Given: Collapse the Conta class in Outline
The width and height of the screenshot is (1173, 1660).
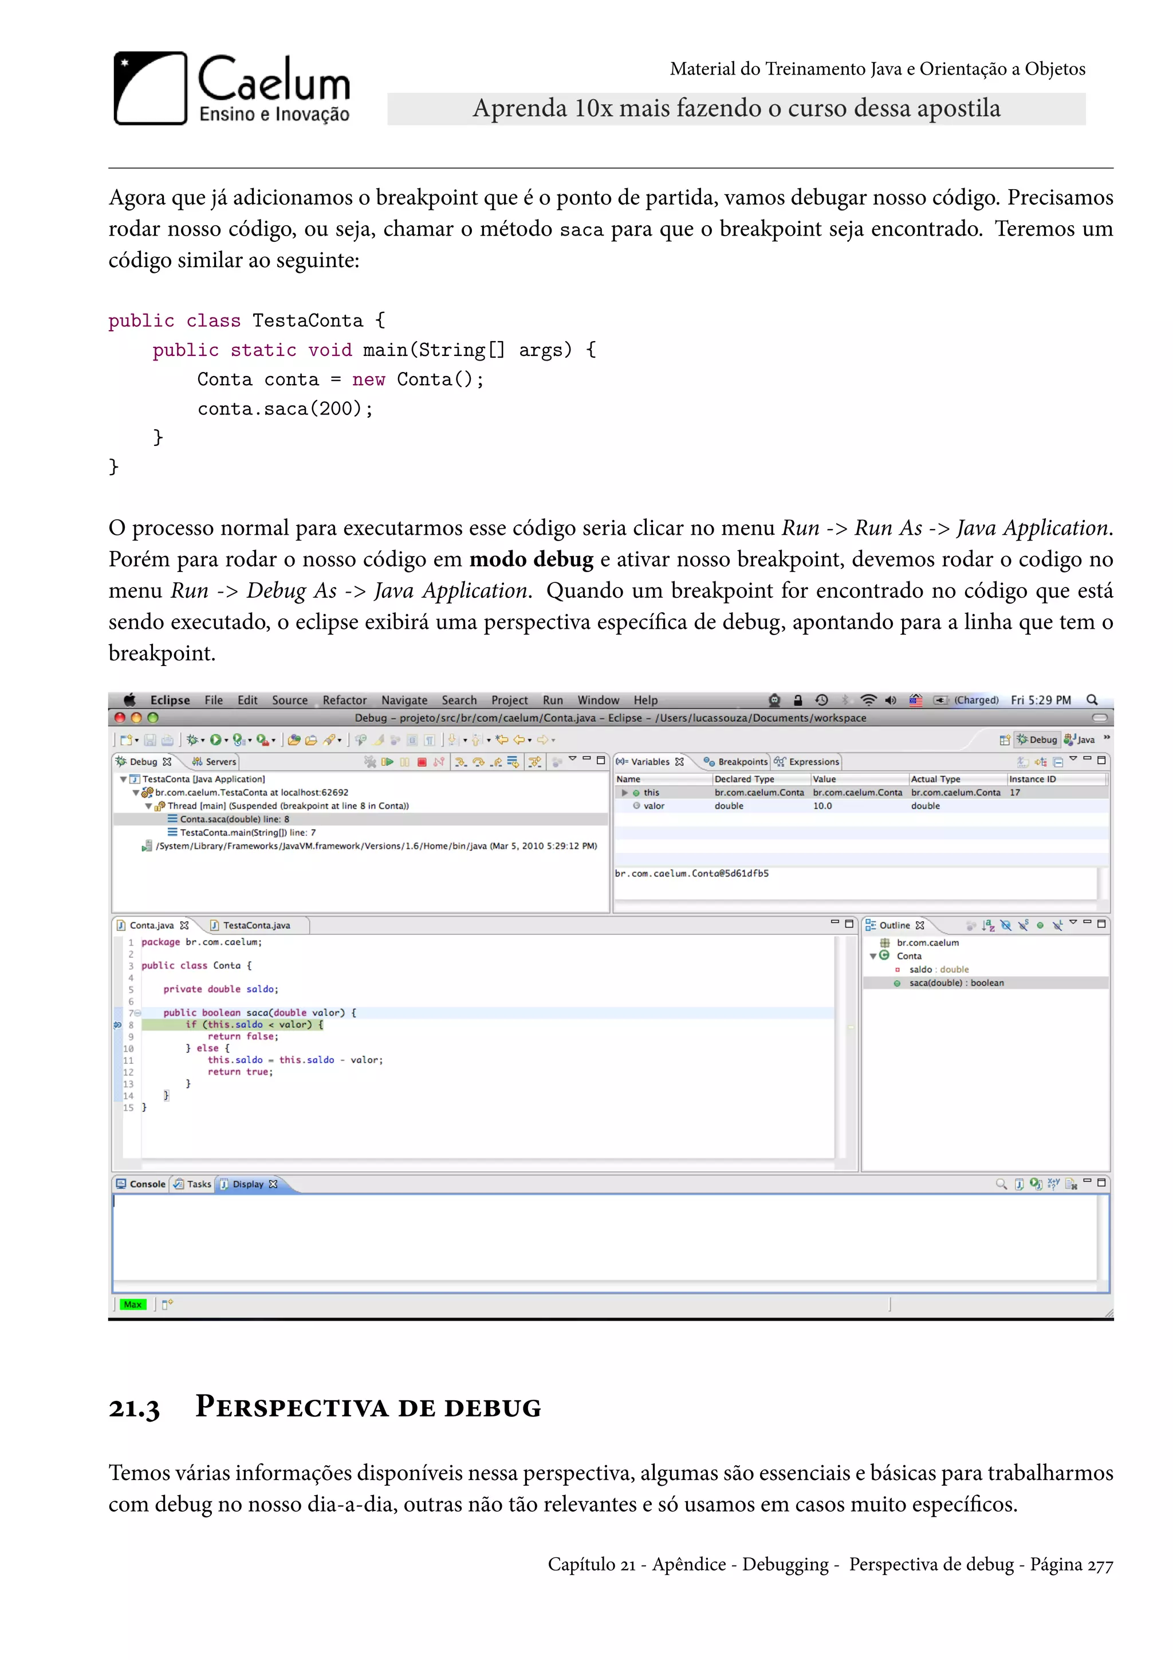Looking at the screenshot, I should click(x=872, y=956).
